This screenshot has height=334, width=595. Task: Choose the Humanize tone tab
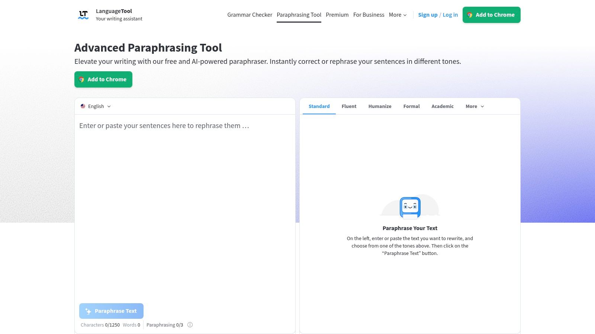tap(380, 106)
